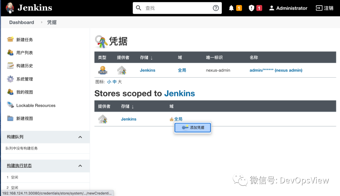Open admin/****** (nexus admin) credential link
The image size is (340, 196).
point(276,70)
